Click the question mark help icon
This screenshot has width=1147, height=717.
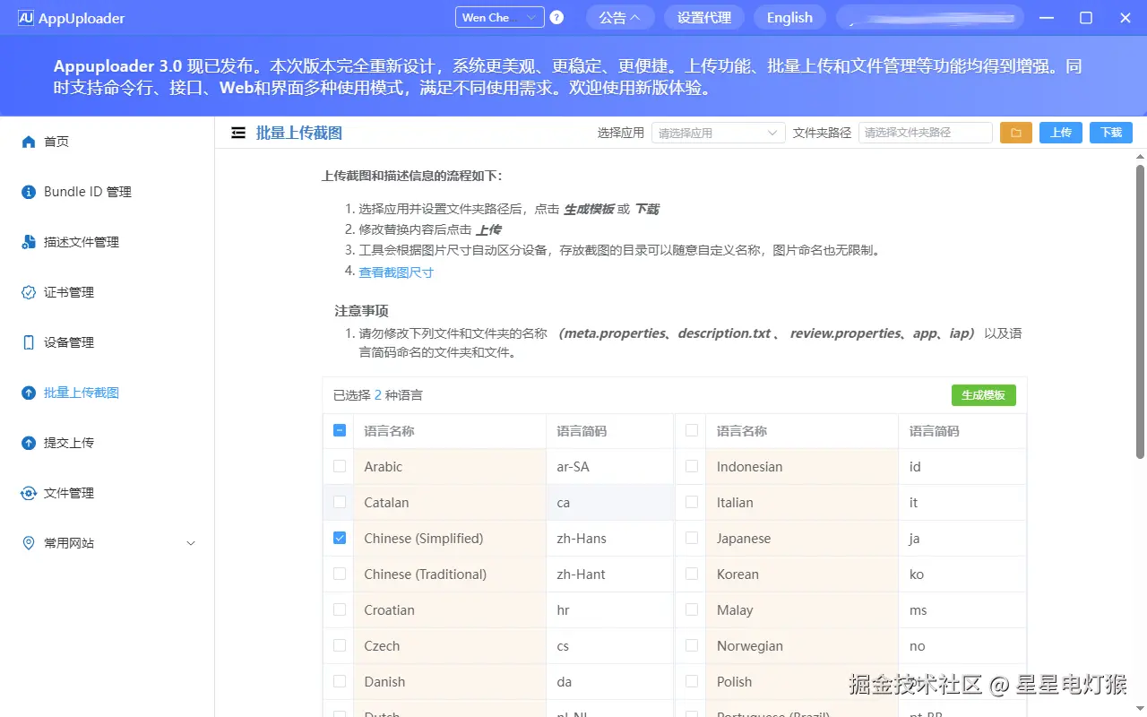(556, 16)
